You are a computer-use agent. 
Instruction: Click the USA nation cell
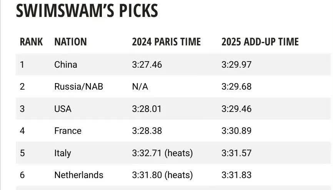coord(63,109)
